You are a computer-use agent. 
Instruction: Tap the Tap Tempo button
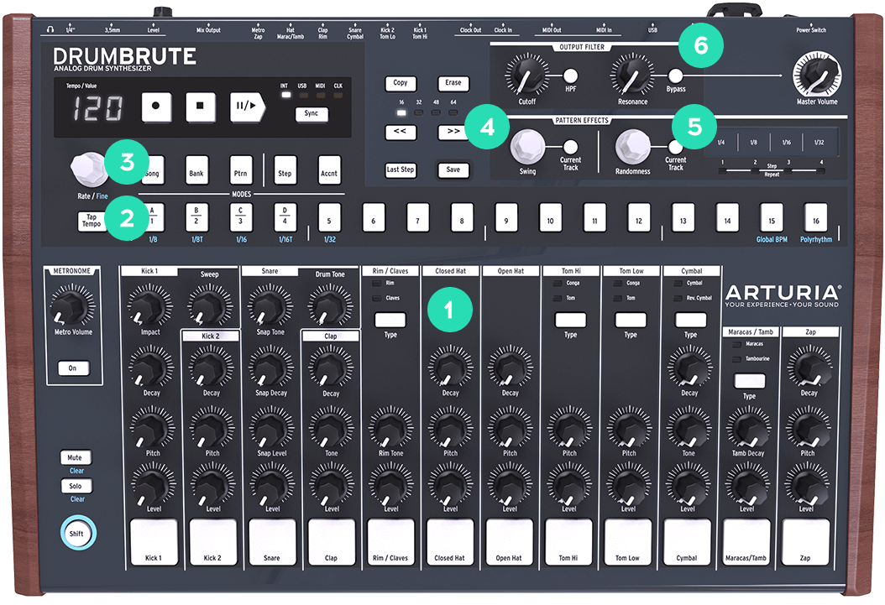tap(92, 221)
